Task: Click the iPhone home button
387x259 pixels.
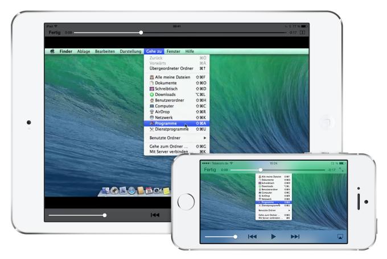Action: click(x=186, y=202)
